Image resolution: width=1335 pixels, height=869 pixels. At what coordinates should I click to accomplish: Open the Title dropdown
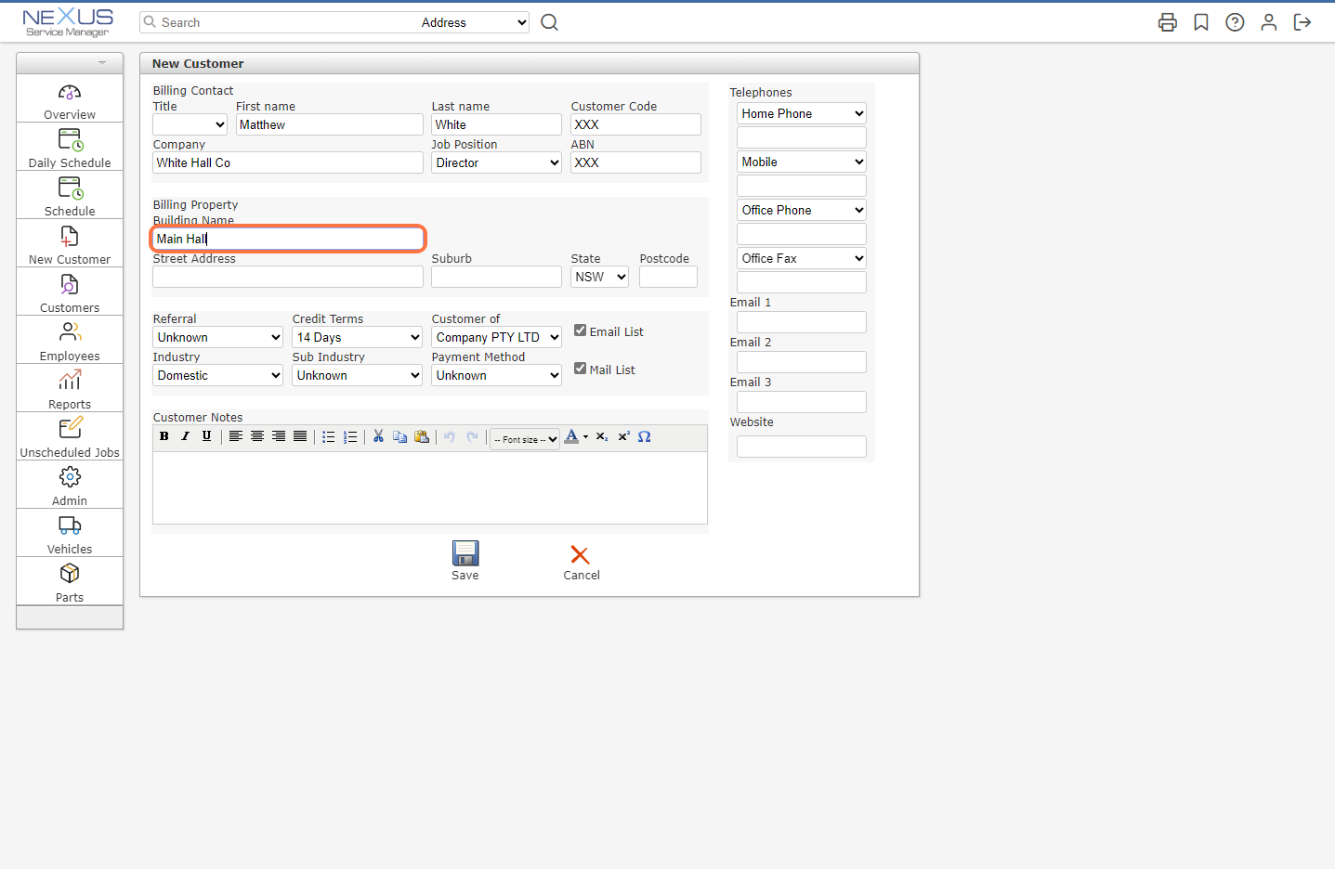[x=190, y=124]
